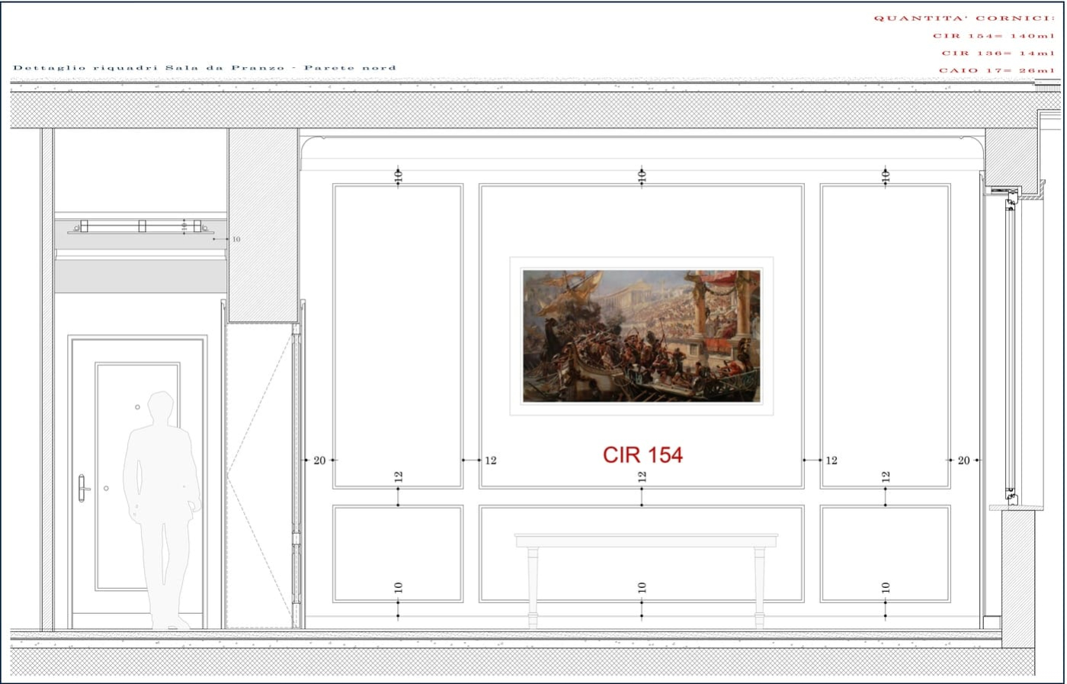Click the '20' dimension right of right panel
Viewport: 1067px width, 684px height.
click(964, 461)
